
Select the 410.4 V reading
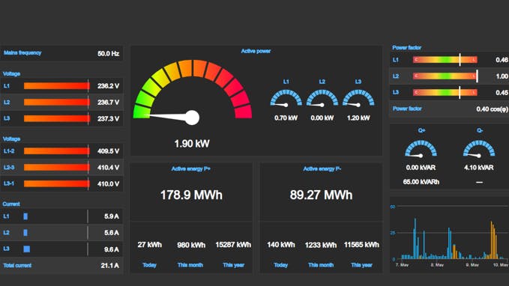tap(109, 168)
